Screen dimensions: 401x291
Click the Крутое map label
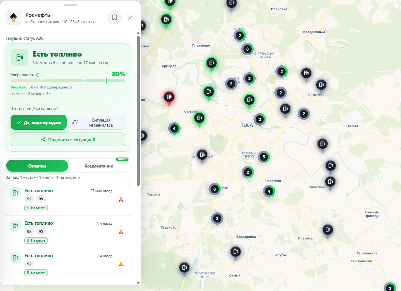click(281, 255)
